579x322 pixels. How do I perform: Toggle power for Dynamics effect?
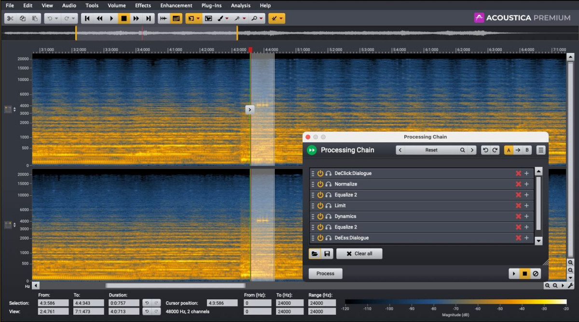click(320, 216)
